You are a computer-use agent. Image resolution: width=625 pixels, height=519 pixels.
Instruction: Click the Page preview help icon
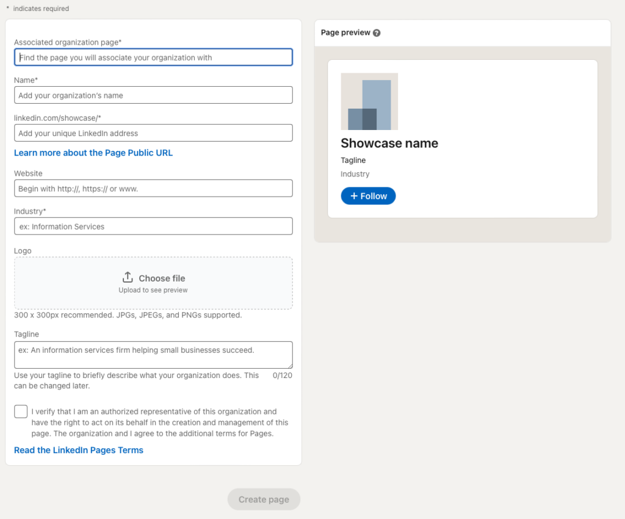pos(377,33)
